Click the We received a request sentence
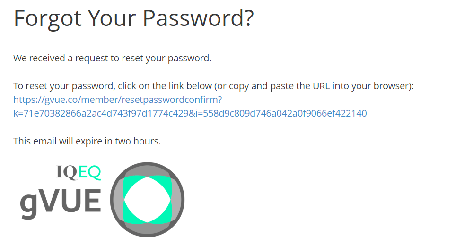 click(x=113, y=58)
